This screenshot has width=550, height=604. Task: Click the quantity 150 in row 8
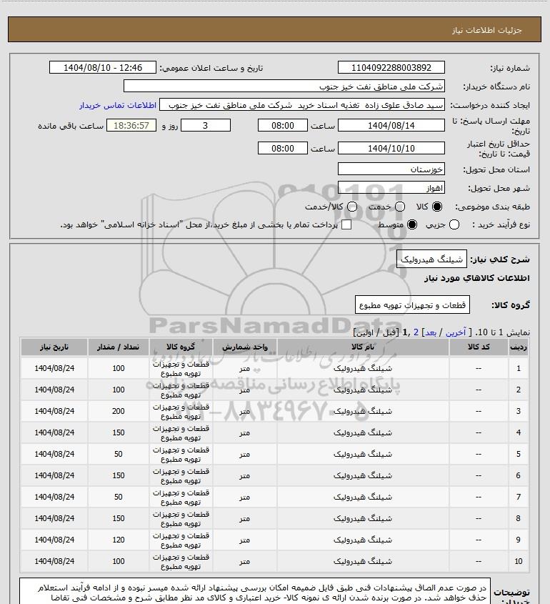(118, 519)
